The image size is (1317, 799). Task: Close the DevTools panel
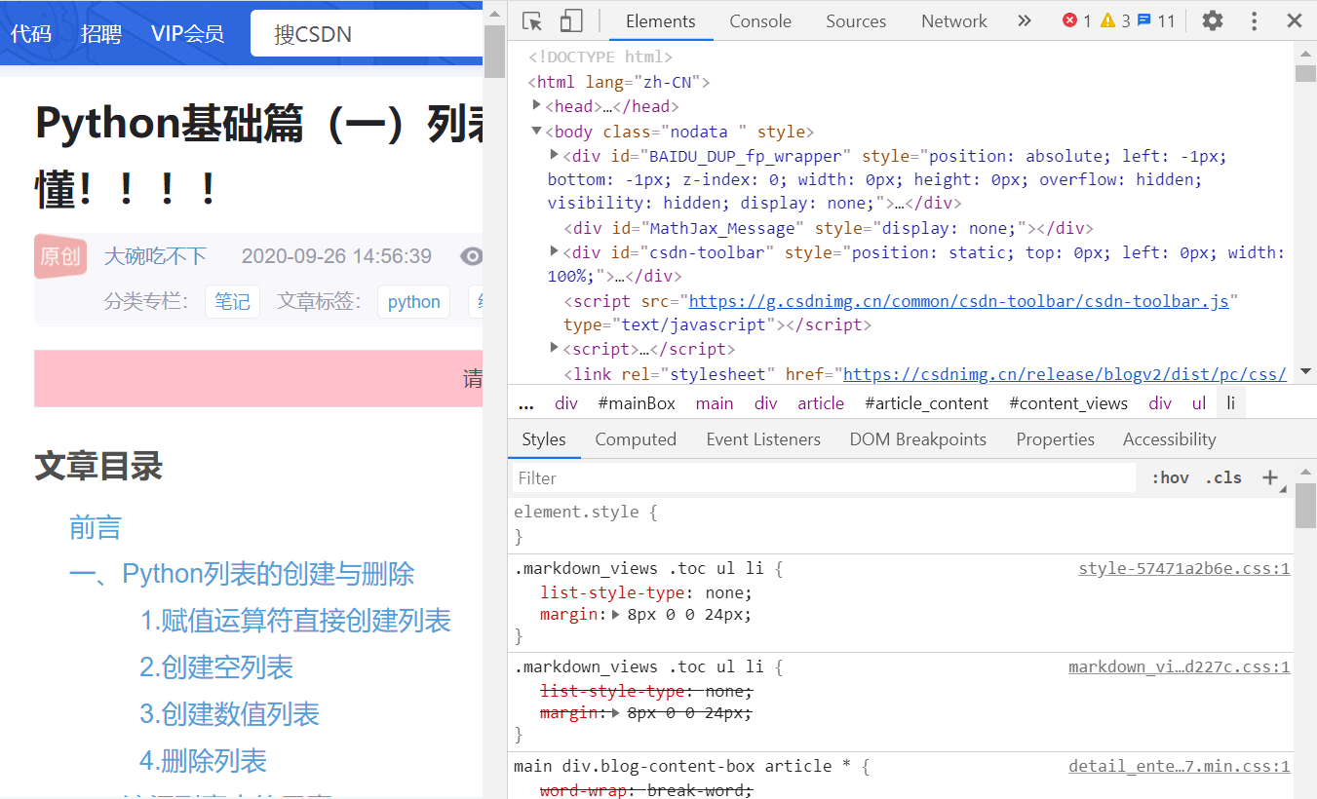point(1295,20)
